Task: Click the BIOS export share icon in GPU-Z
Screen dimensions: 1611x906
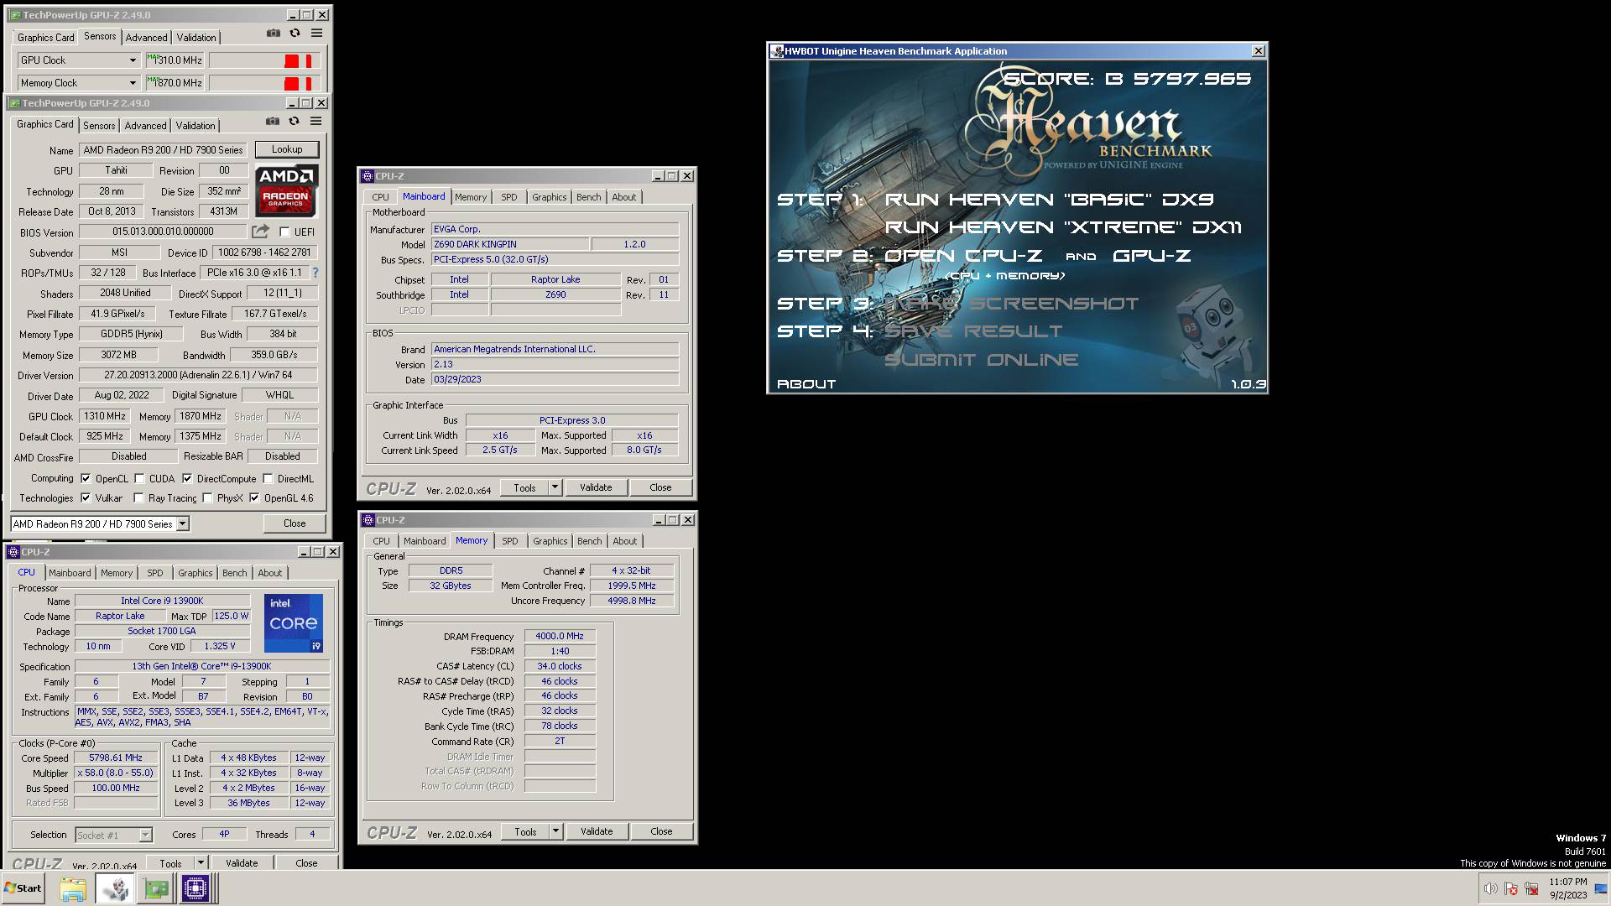Action: tap(261, 232)
